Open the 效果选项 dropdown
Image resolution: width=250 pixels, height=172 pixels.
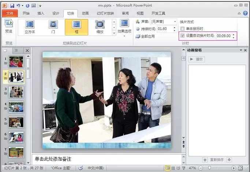(x=124, y=28)
